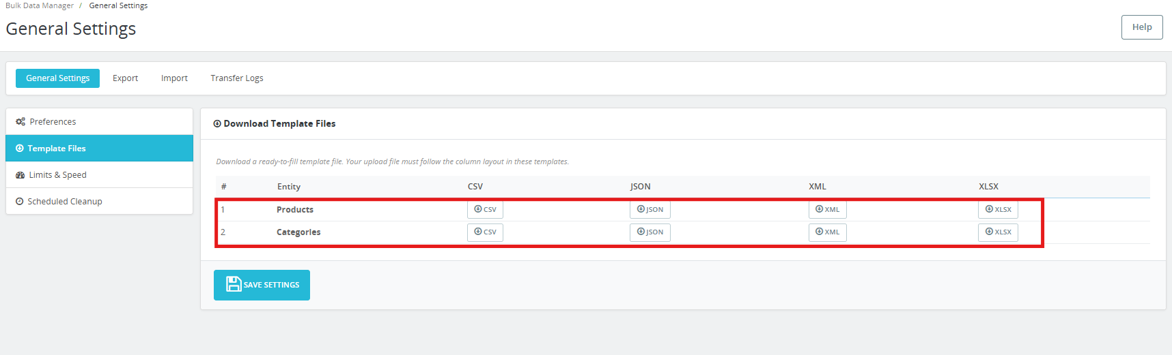The image size is (1172, 355).
Task: Open Scheduled Cleanup settings
Action: tap(99, 202)
